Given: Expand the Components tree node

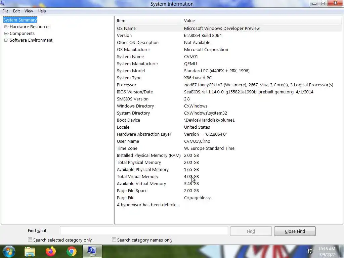Looking at the screenshot, I should coord(6,33).
